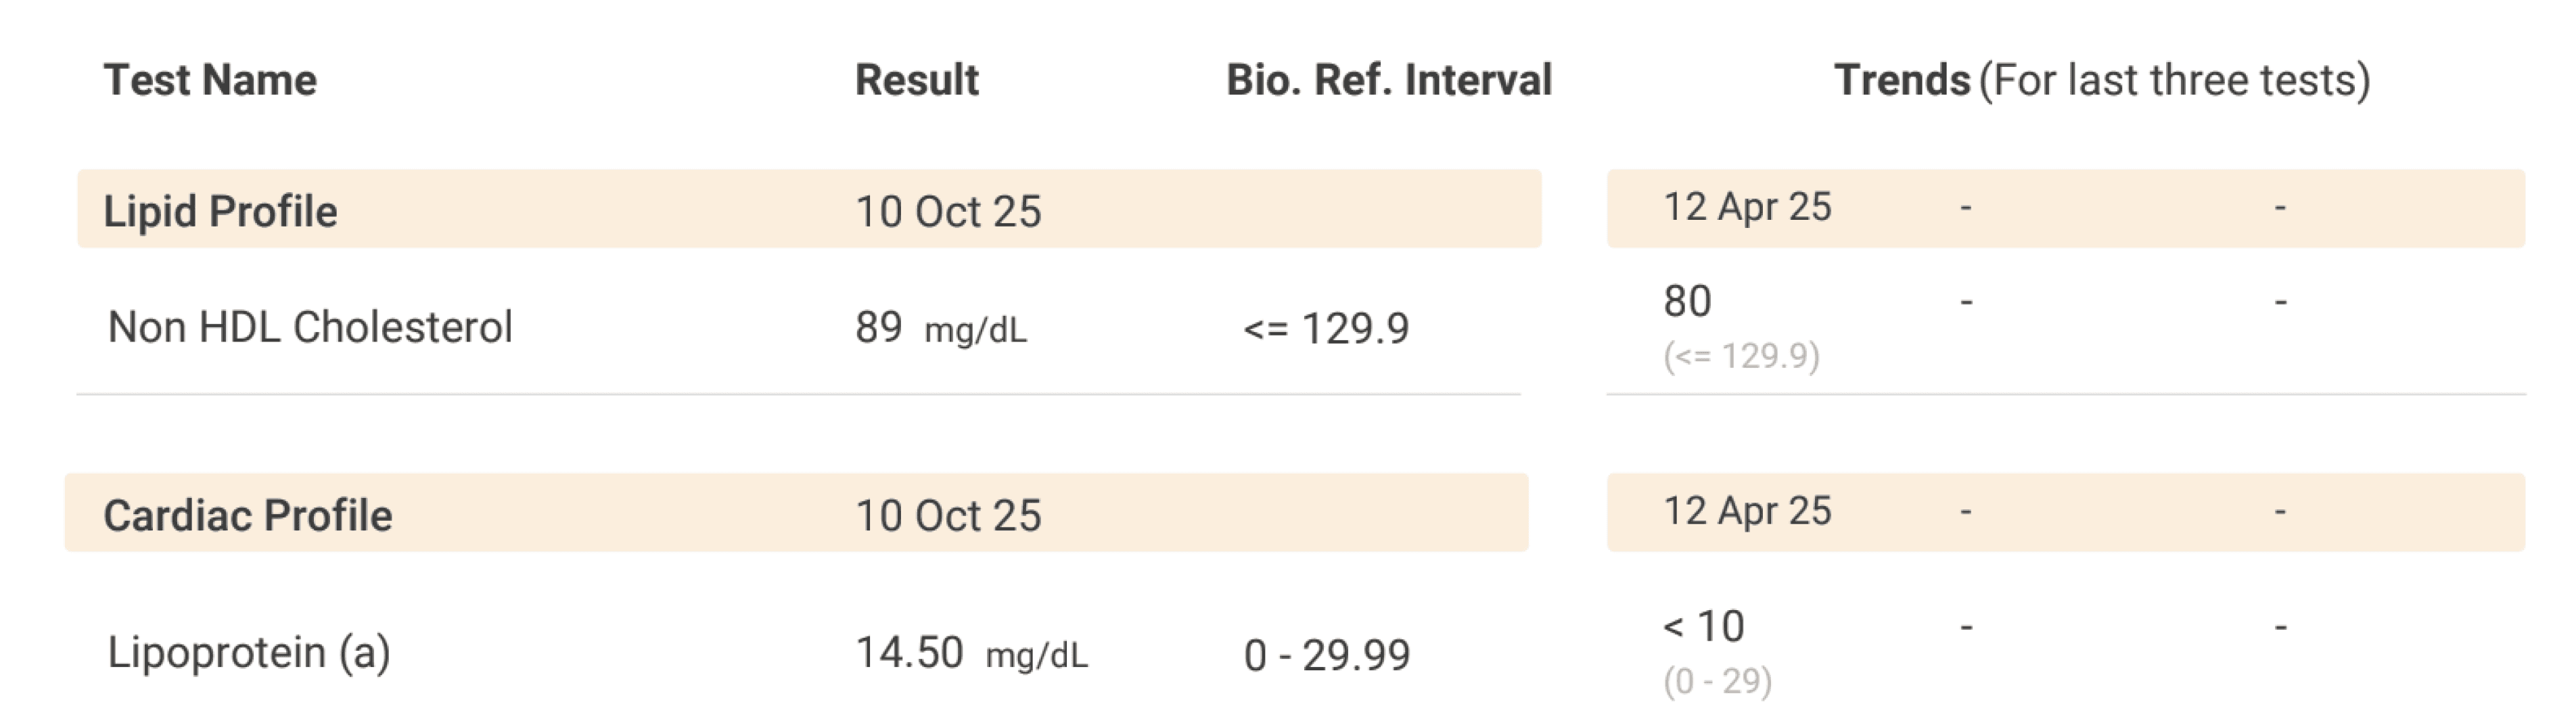Click the 10 Oct 25 date in Cardiac Profile

click(948, 516)
